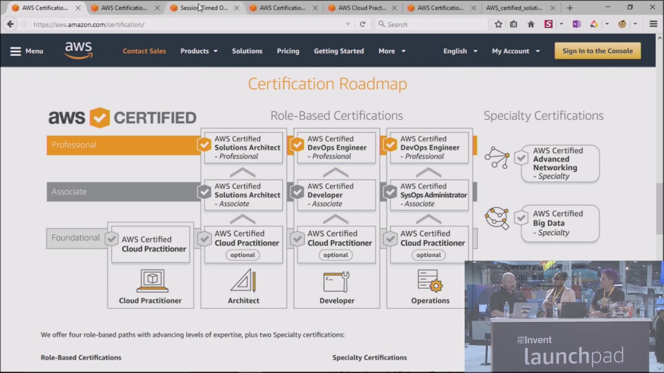Focus the browser Search field
Viewport: 664px width, 373px height.
(432, 24)
